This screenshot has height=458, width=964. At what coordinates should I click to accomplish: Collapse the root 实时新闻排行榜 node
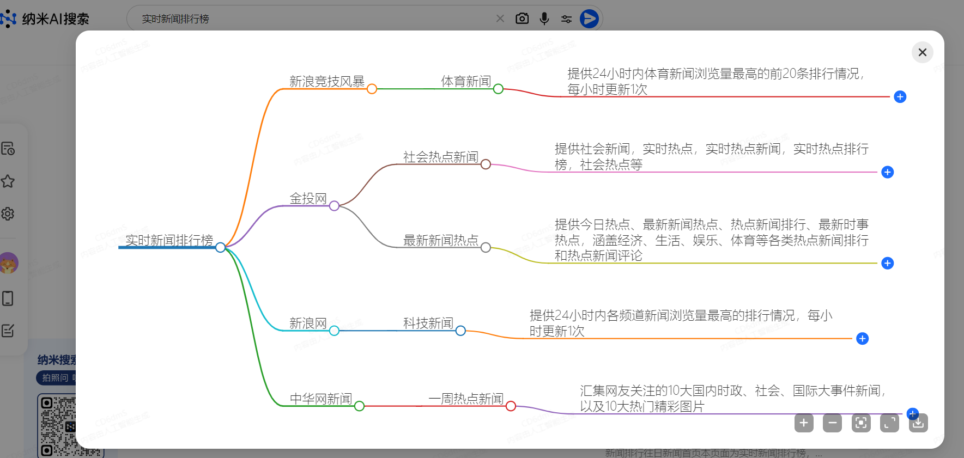(x=220, y=248)
